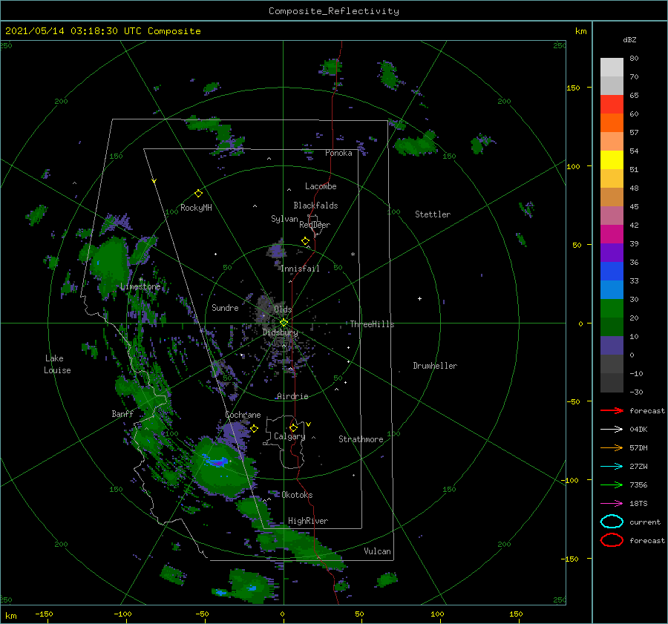
Task: Click the RockyMH label
Action: pos(196,208)
